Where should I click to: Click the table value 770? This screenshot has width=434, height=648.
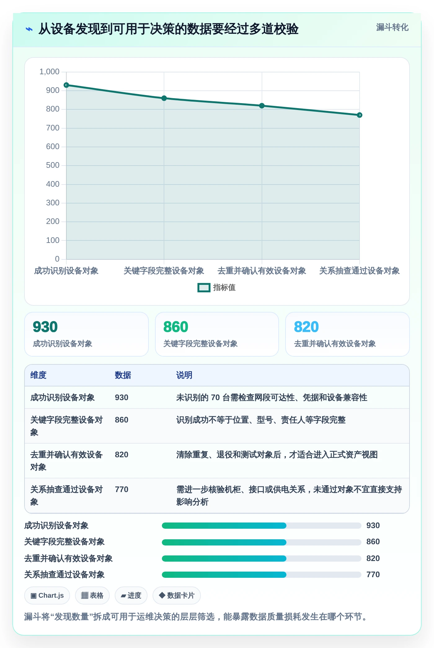coord(122,490)
